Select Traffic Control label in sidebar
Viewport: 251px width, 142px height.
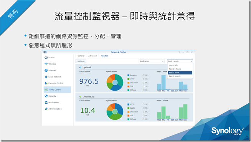pyautogui.click(x=55, y=89)
